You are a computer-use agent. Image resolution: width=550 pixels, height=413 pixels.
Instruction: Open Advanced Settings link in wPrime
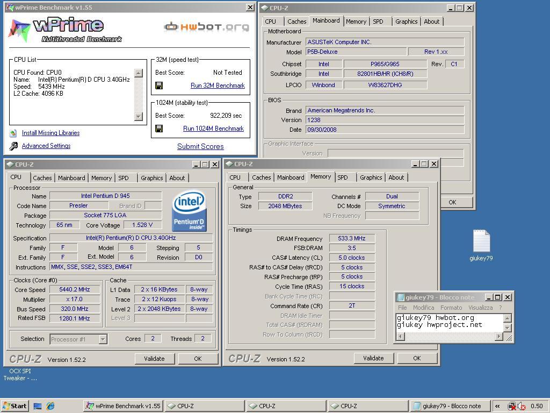point(46,146)
